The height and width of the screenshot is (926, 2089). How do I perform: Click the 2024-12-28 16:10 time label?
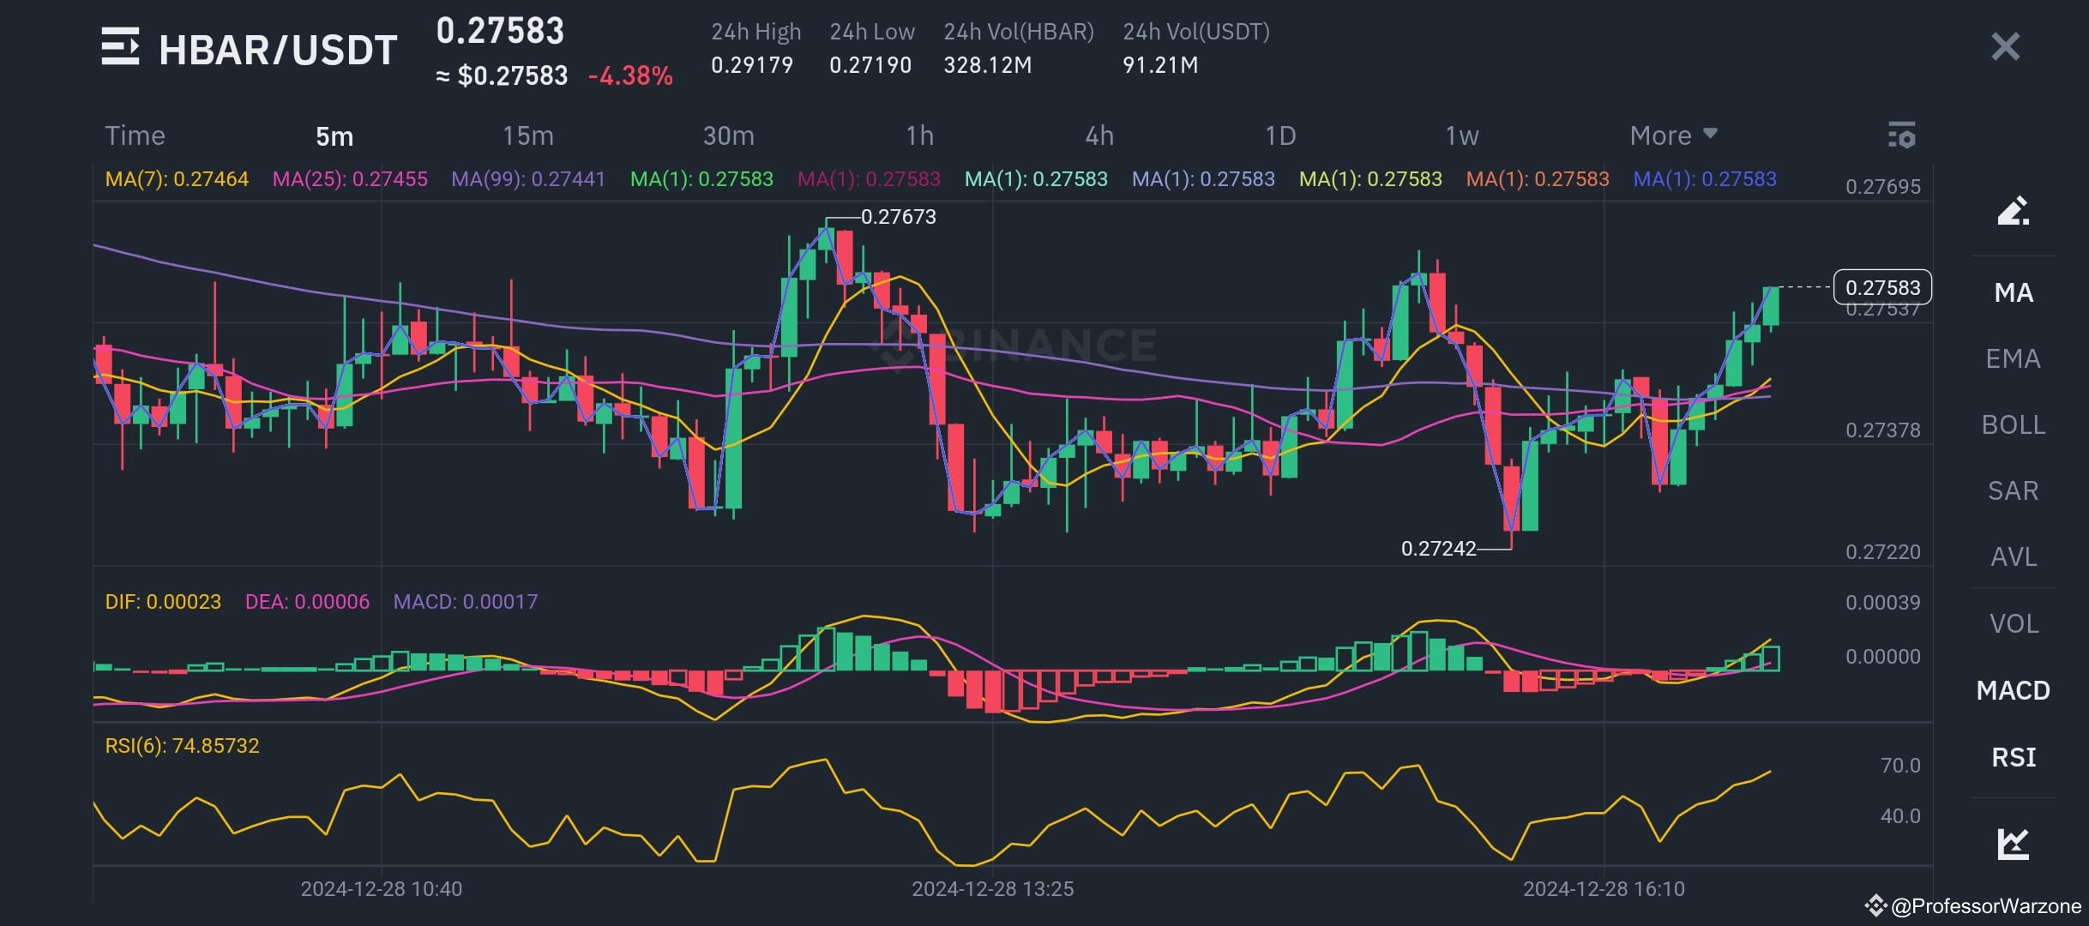1604,889
